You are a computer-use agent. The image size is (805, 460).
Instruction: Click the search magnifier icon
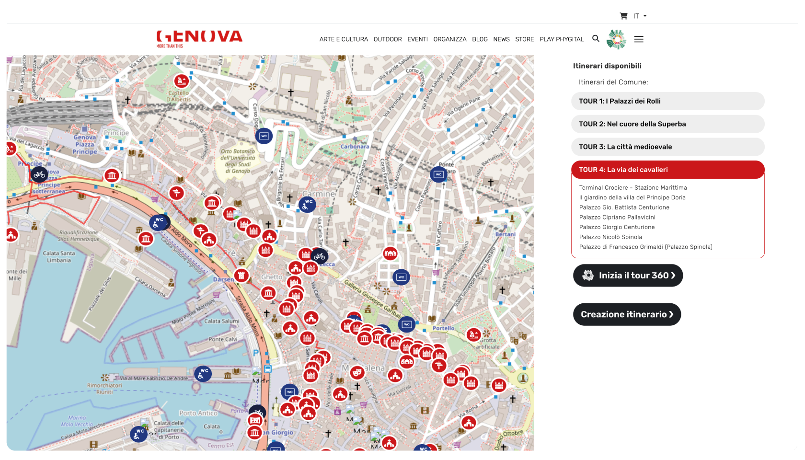click(x=596, y=38)
